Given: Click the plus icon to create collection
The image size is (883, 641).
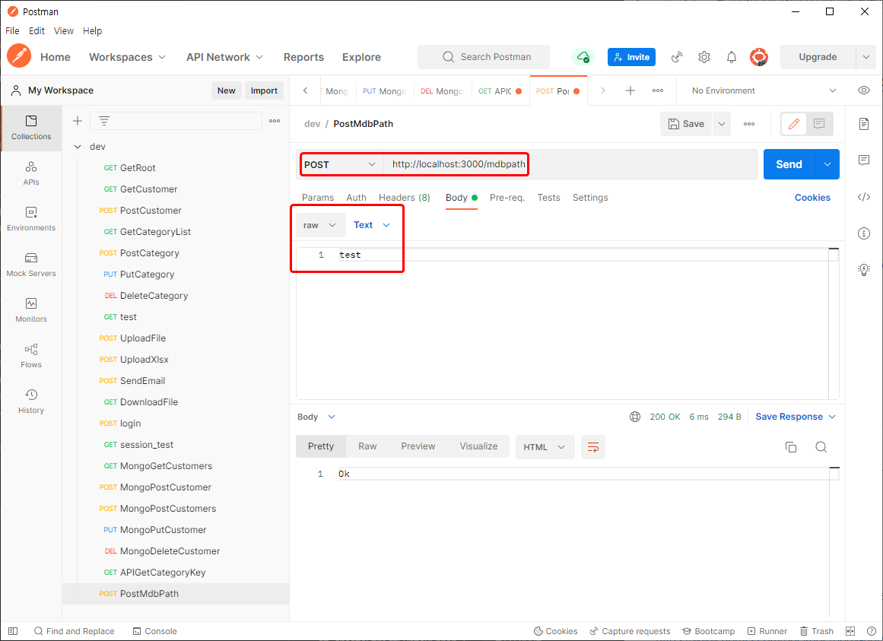Looking at the screenshot, I should coord(78,121).
